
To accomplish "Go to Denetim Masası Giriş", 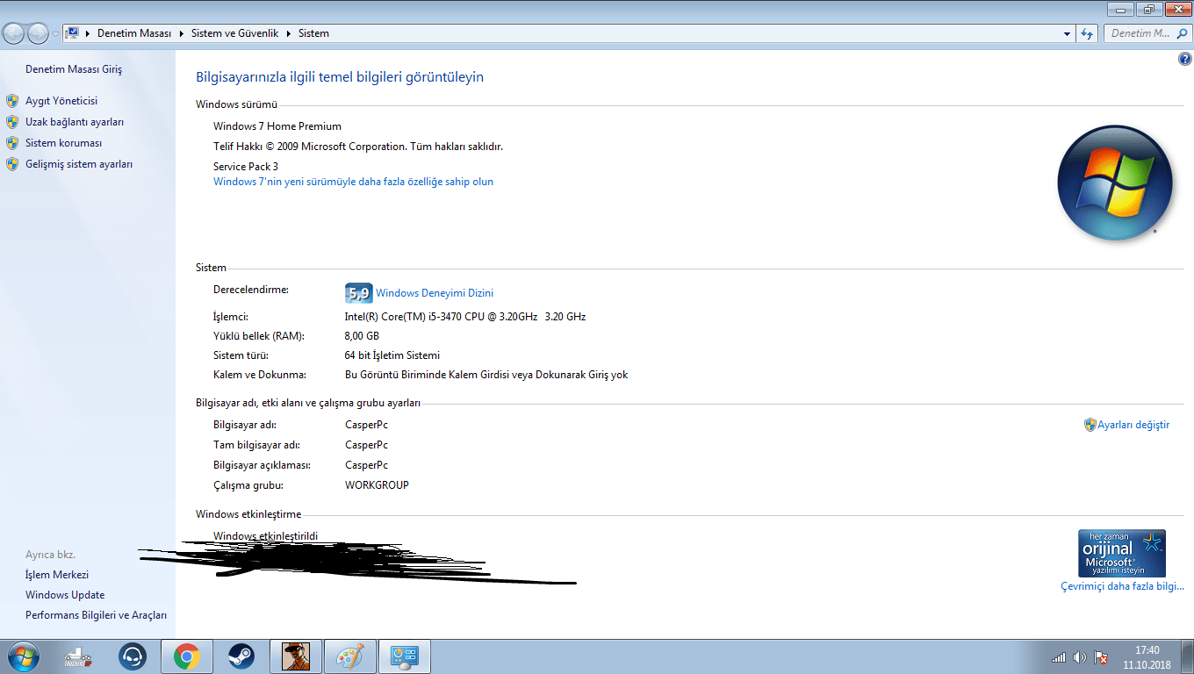I will pyautogui.click(x=74, y=69).
